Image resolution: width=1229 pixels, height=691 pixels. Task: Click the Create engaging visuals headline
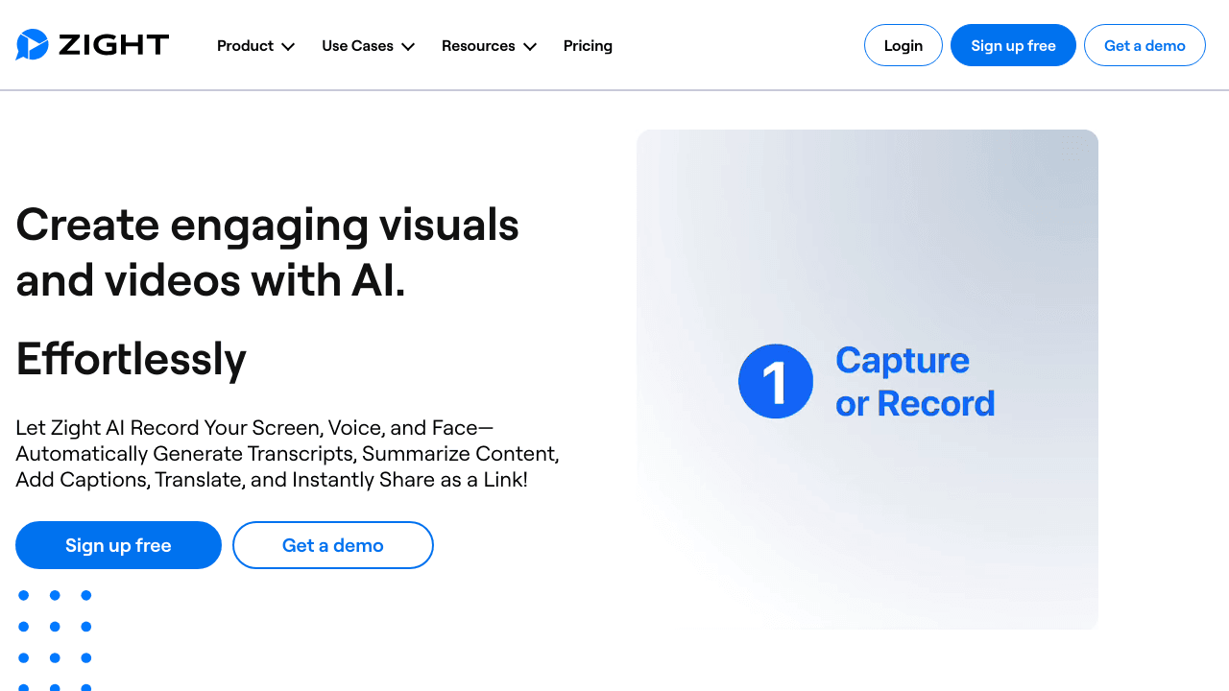click(267, 252)
